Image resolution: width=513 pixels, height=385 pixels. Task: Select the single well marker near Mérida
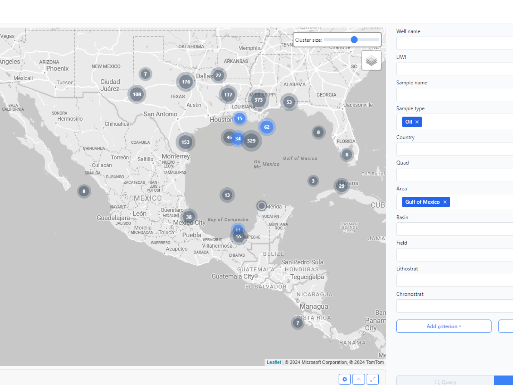point(261,206)
